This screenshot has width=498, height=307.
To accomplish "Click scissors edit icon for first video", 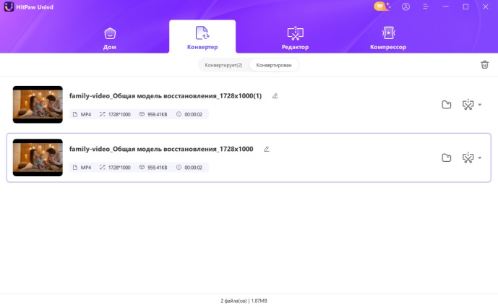I will pyautogui.click(x=468, y=105).
